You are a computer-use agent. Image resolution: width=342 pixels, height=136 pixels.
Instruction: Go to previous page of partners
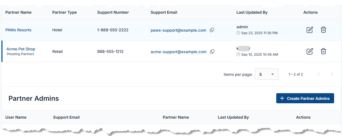point(319,74)
